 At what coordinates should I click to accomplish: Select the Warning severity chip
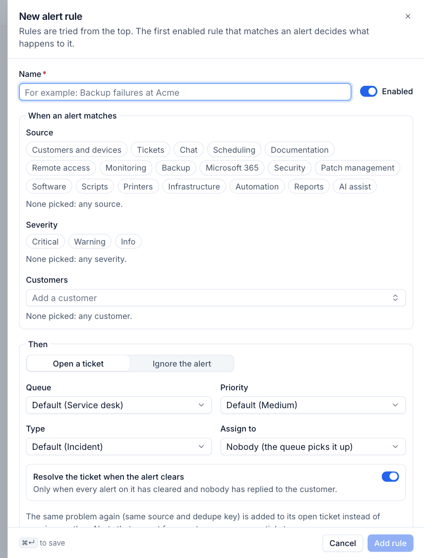pyautogui.click(x=90, y=242)
